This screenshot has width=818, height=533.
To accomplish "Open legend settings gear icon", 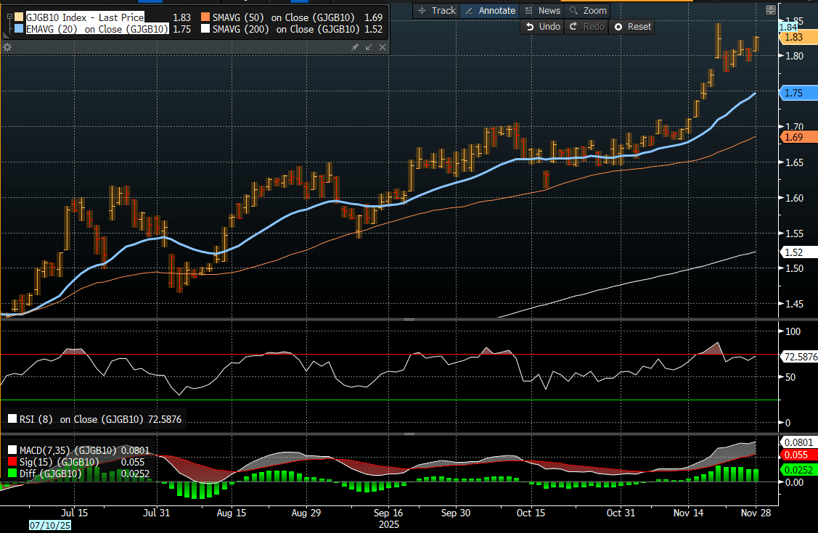I will tap(7, 47).
